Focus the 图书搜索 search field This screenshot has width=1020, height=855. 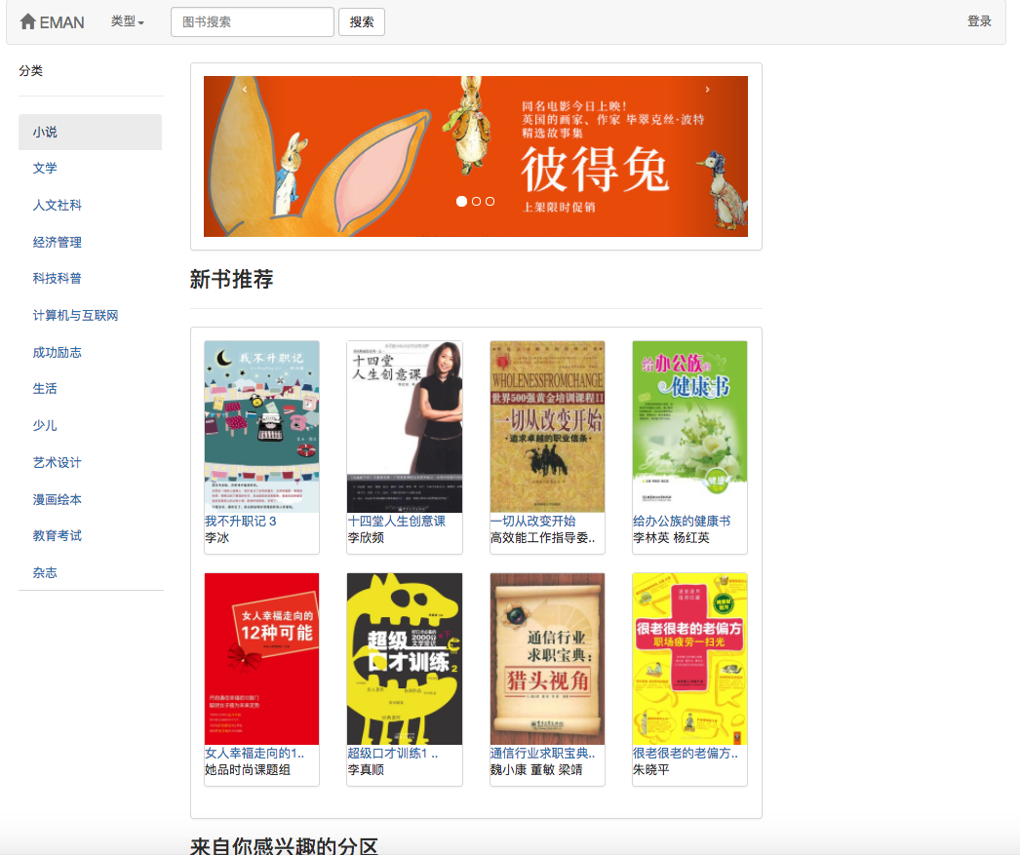coord(253,22)
